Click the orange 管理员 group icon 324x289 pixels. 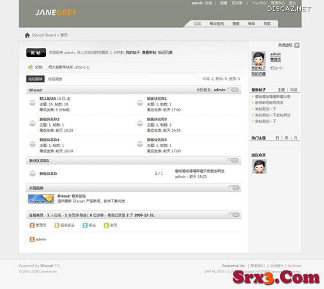(x=32, y=225)
